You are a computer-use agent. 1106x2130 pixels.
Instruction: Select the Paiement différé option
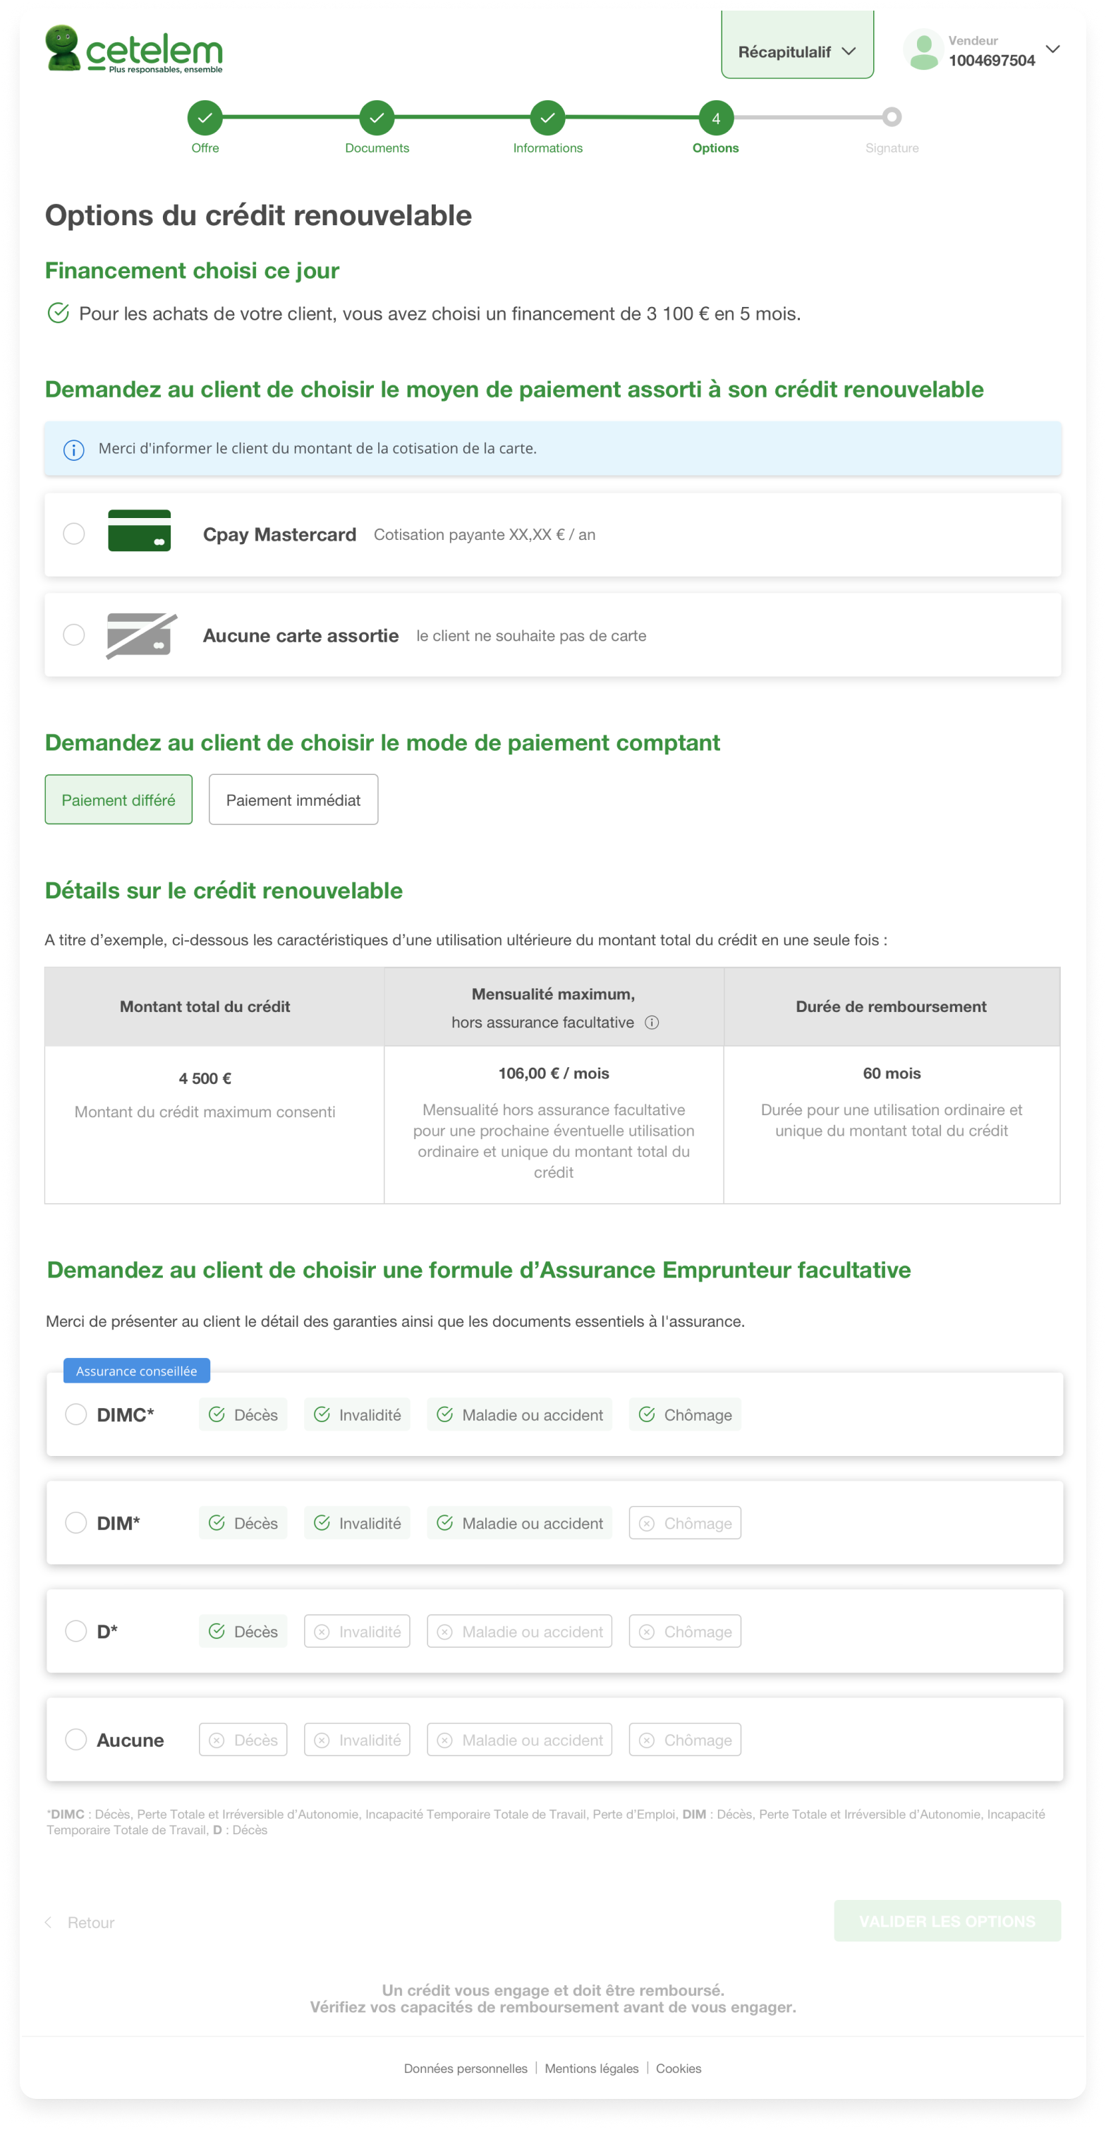coord(119,799)
